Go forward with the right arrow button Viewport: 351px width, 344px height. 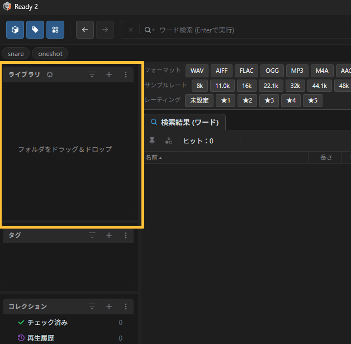105,30
